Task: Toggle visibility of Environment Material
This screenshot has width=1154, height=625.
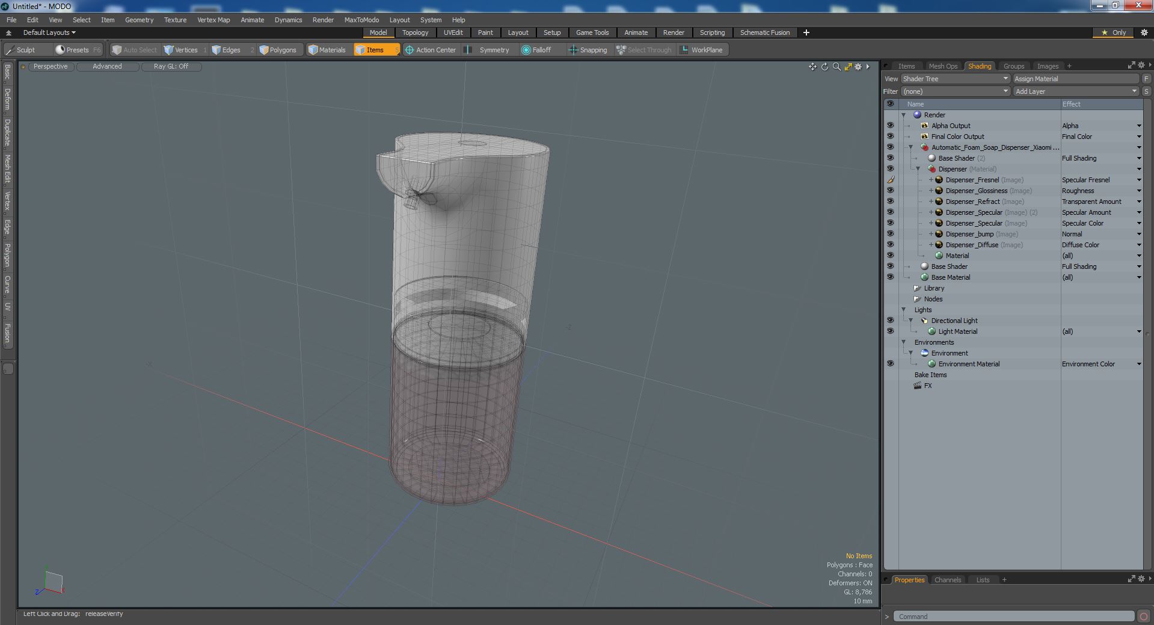Action: point(890,364)
